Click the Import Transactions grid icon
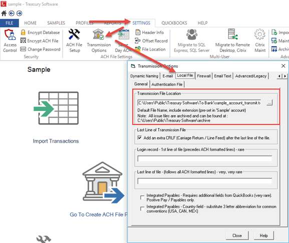This screenshot has height=243, width=289. (x=56, y=108)
